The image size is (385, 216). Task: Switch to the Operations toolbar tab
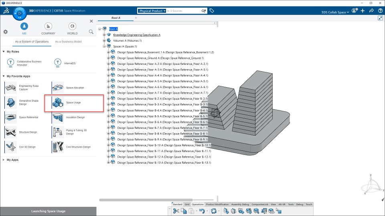click(198, 204)
